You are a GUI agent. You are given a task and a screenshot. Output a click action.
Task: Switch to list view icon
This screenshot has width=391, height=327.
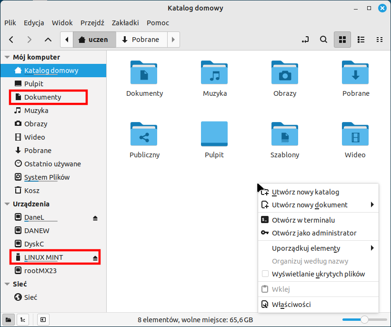[361, 40]
